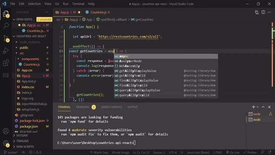Open the Run menu
This screenshot has width=275, height=155.
tap(66, 4)
